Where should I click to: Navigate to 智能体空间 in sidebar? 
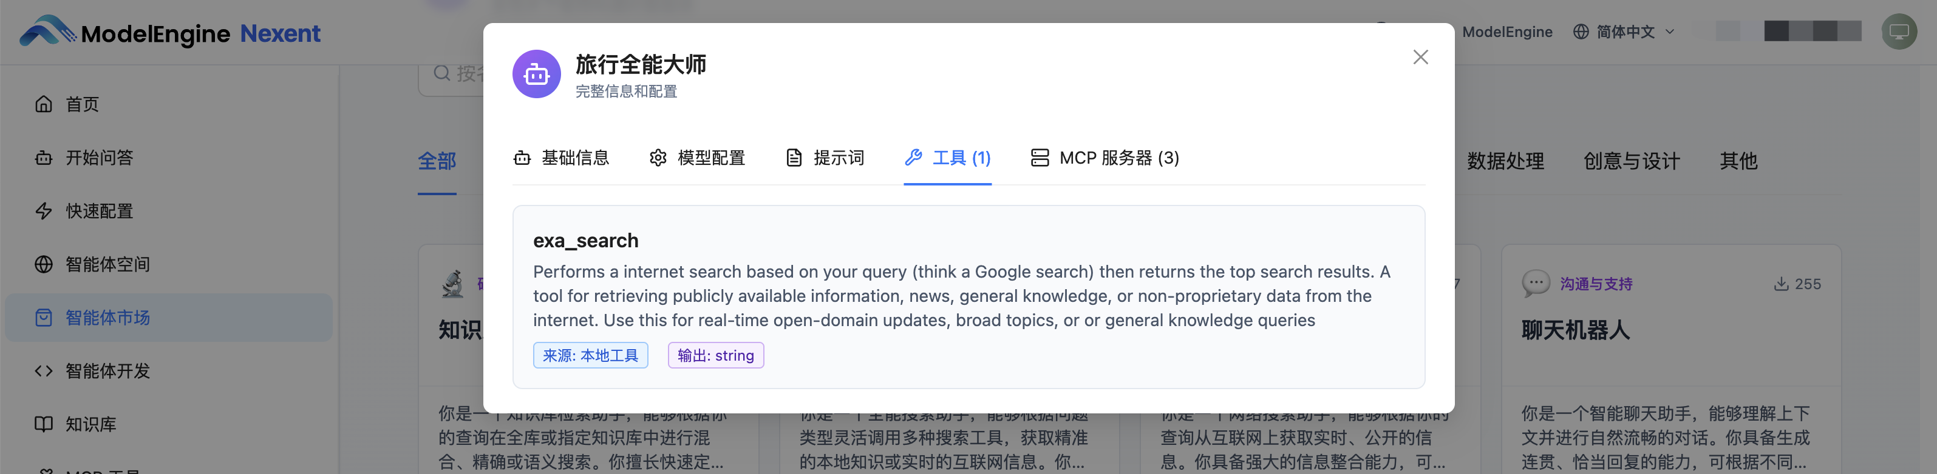(107, 264)
